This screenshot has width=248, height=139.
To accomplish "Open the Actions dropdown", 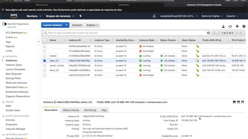I will pos(92,25).
